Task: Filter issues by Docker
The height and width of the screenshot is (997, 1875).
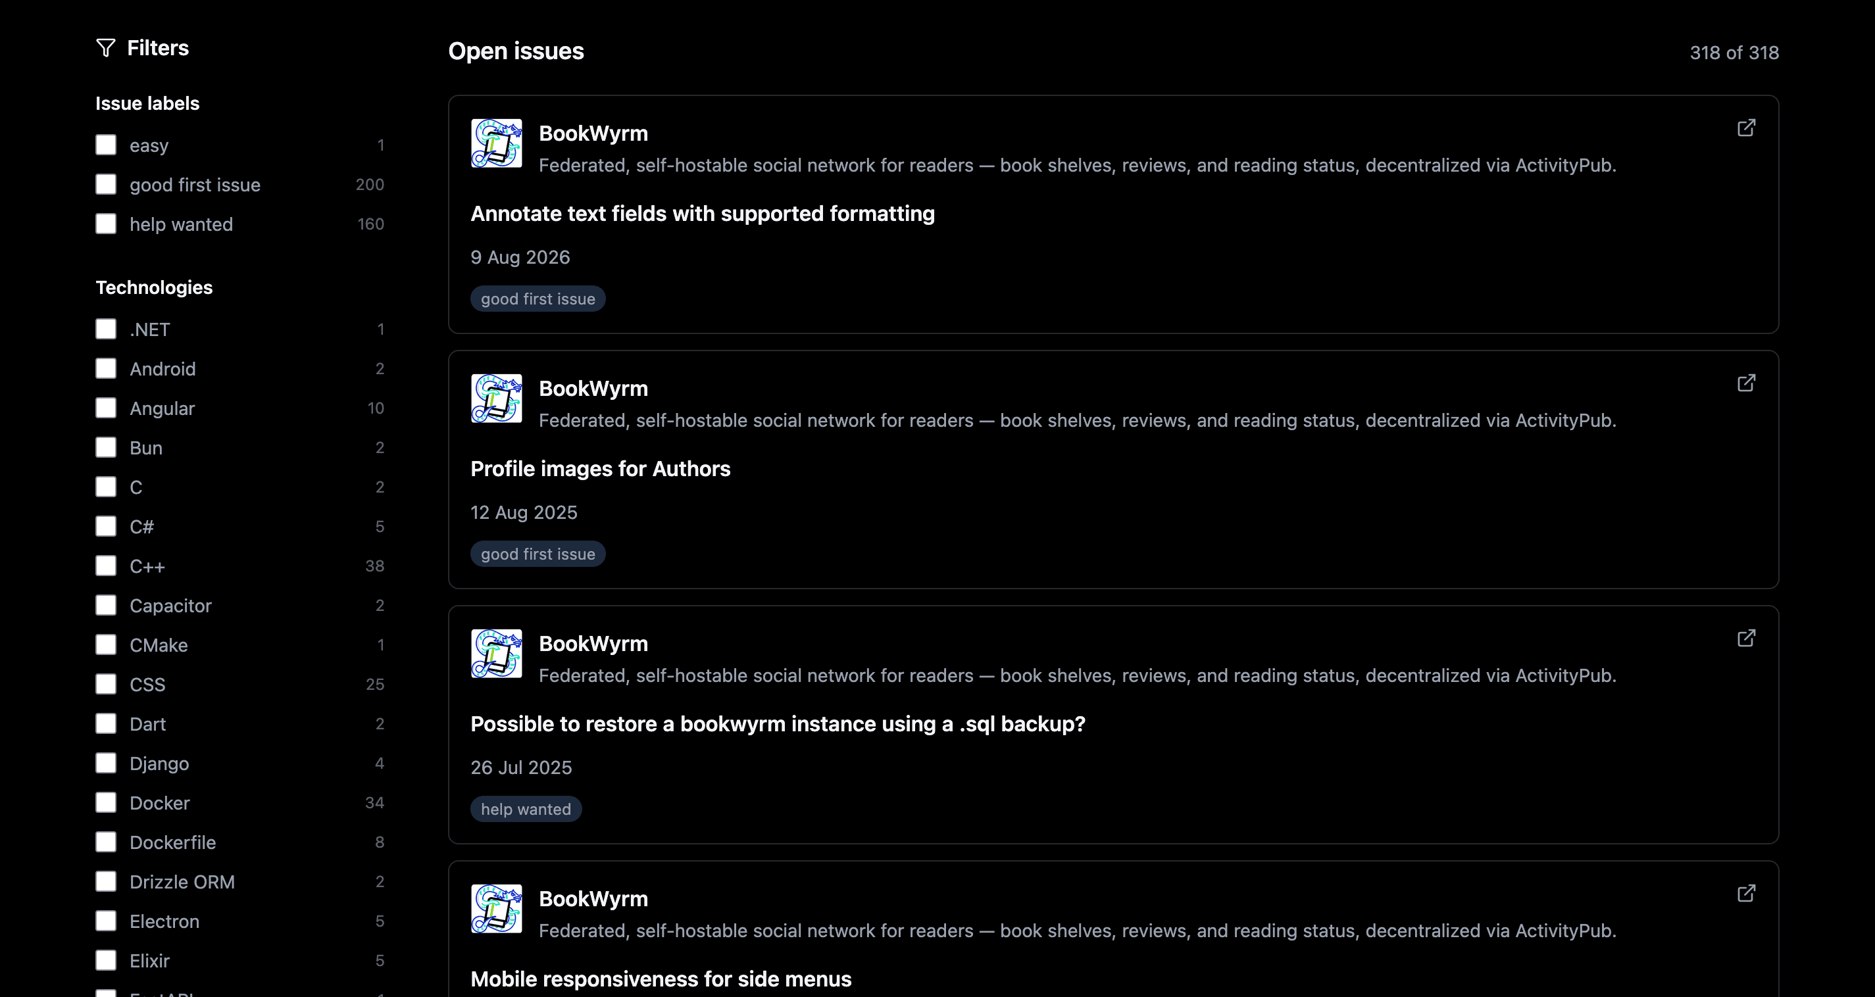Action: pyautogui.click(x=107, y=802)
